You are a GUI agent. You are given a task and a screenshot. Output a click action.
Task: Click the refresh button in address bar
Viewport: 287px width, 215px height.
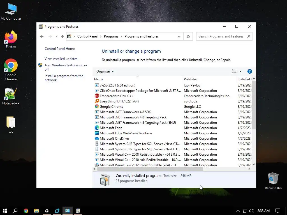click(188, 36)
